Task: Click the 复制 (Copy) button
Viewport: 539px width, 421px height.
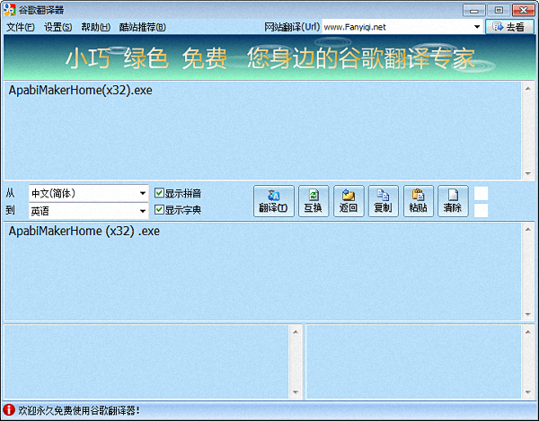Action: pyautogui.click(x=383, y=201)
